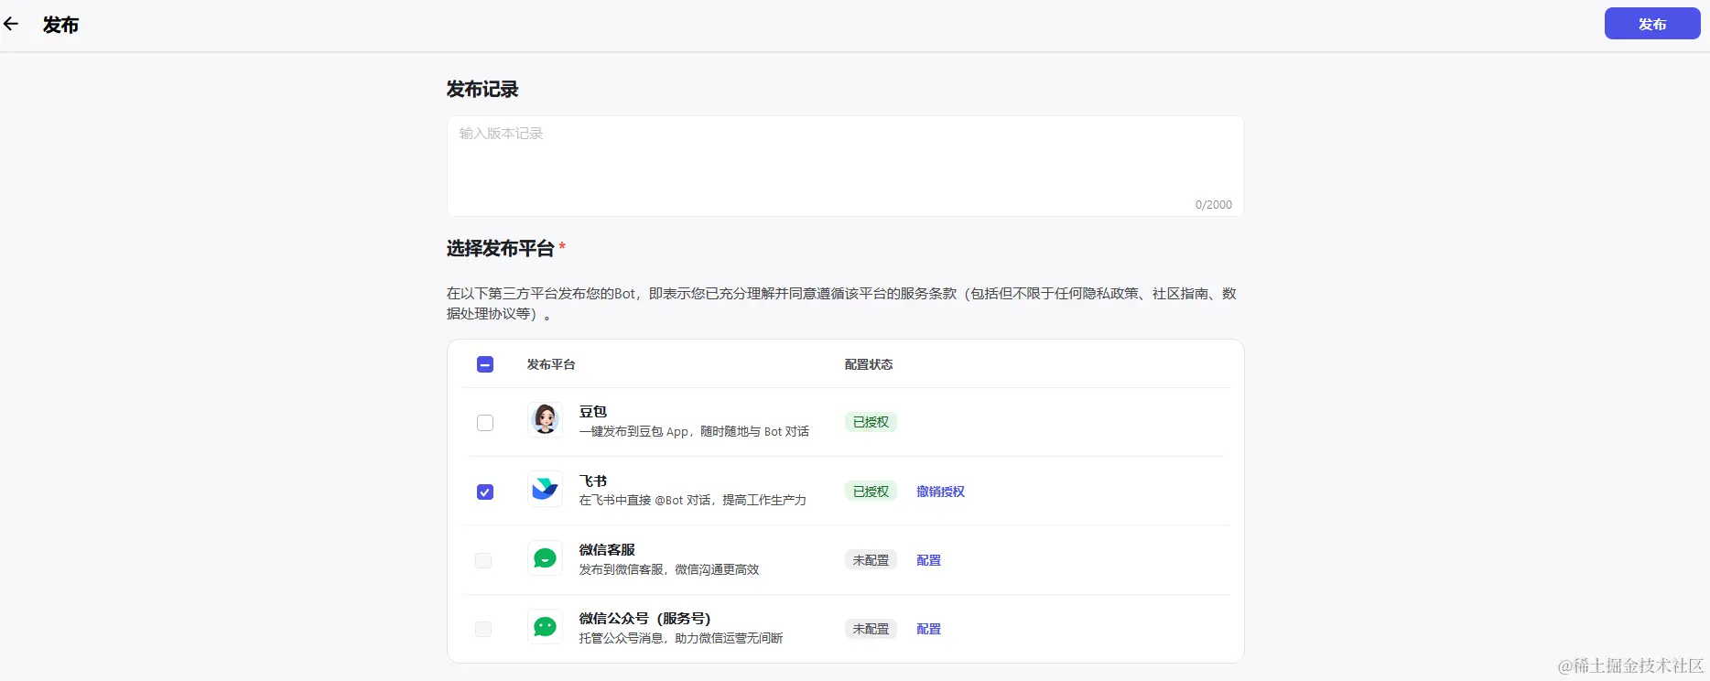Click the 已授权 badge for 飞书
The image size is (1710, 681).
tap(871, 492)
